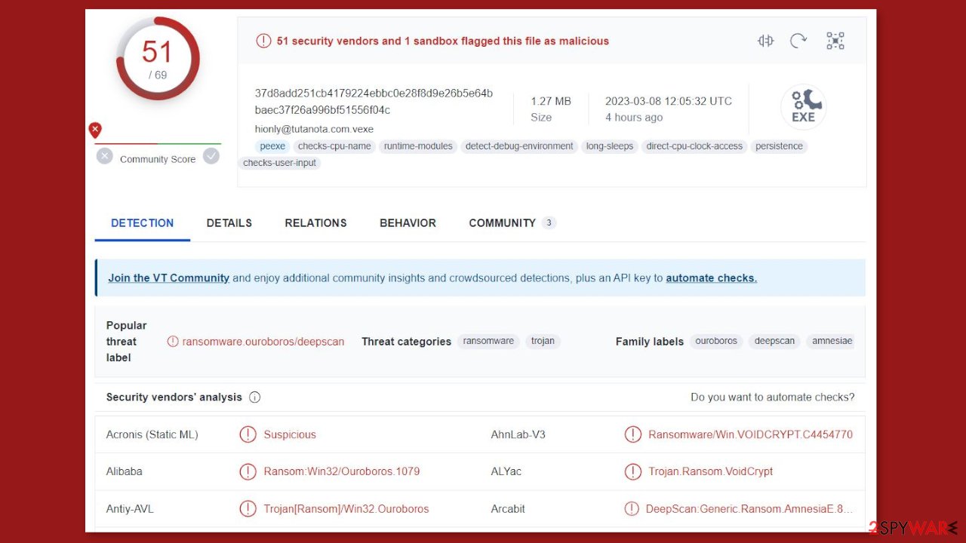Click the automate checks link
Image resolution: width=966 pixels, height=543 pixels.
click(x=711, y=278)
